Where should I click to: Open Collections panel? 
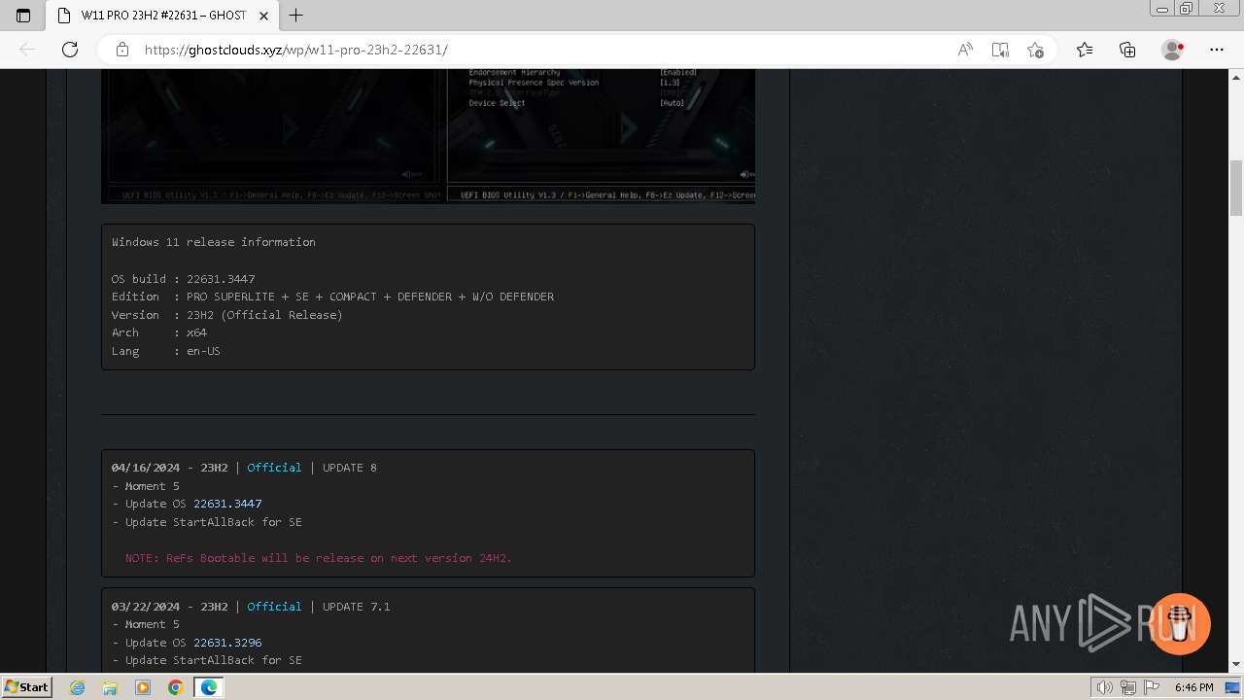(1127, 50)
